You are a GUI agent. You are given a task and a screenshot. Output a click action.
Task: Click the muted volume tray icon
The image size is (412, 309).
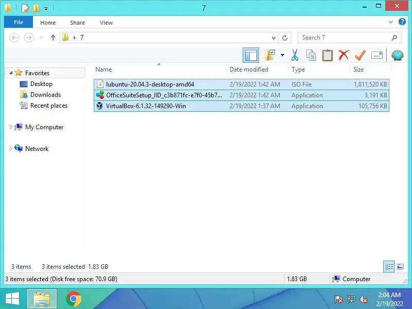364,299
